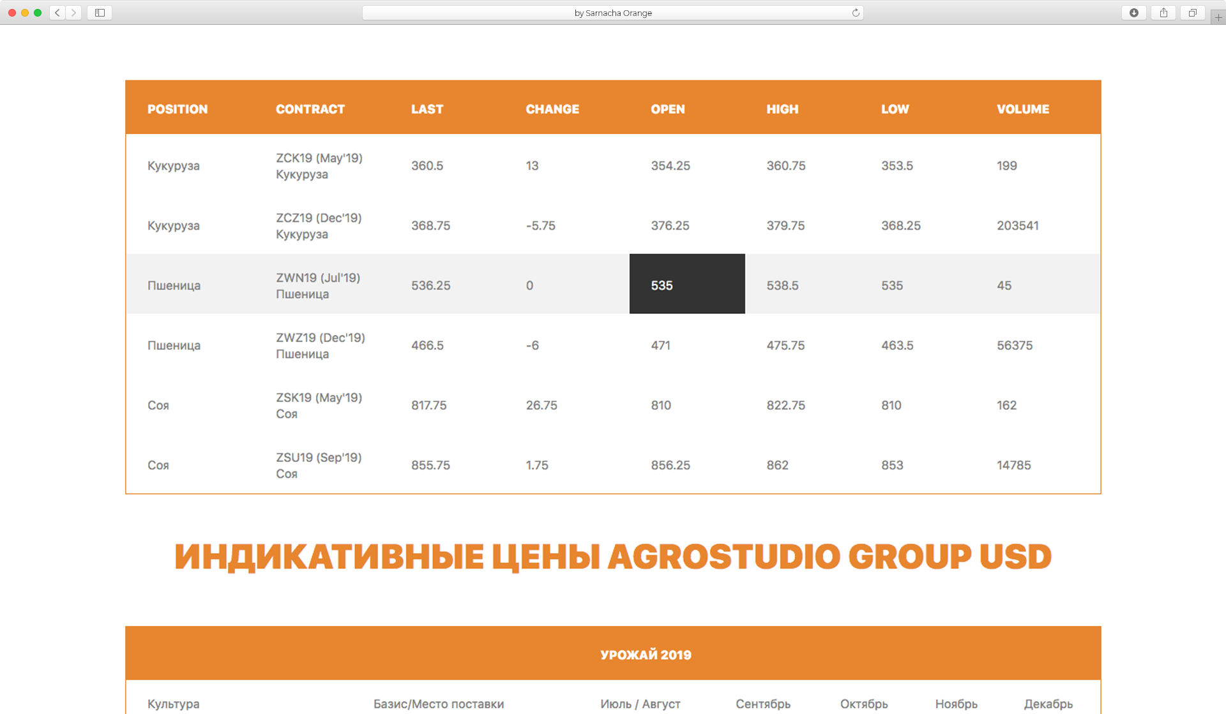Viewport: 1226px width, 714px height.
Task: Click the volume value 14785
Action: click(x=1014, y=466)
